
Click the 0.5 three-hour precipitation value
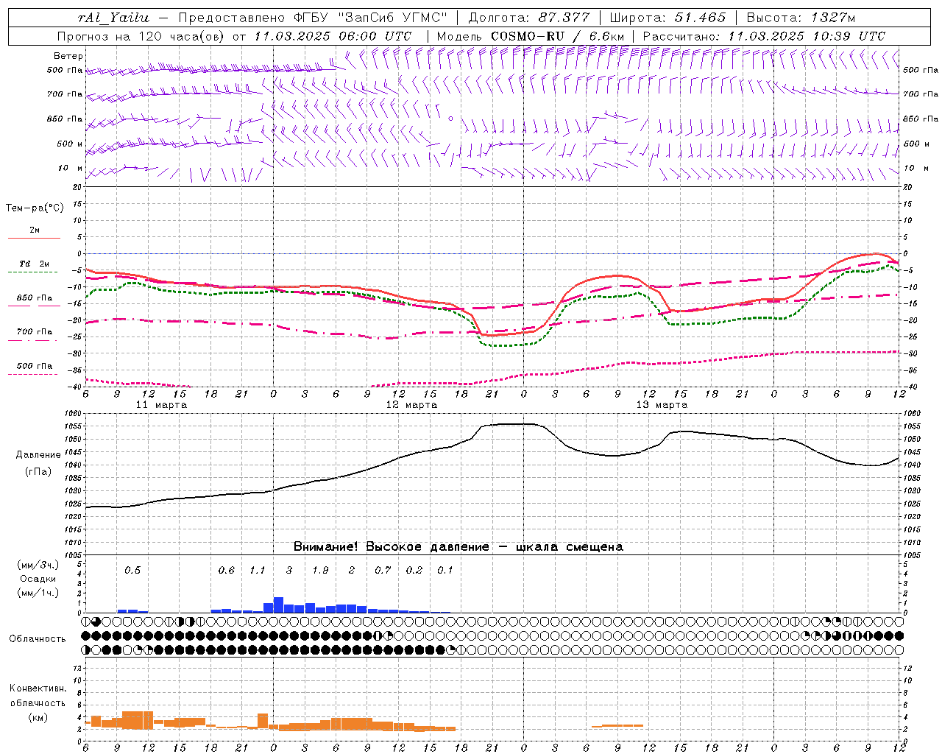(x=132, y=571)
